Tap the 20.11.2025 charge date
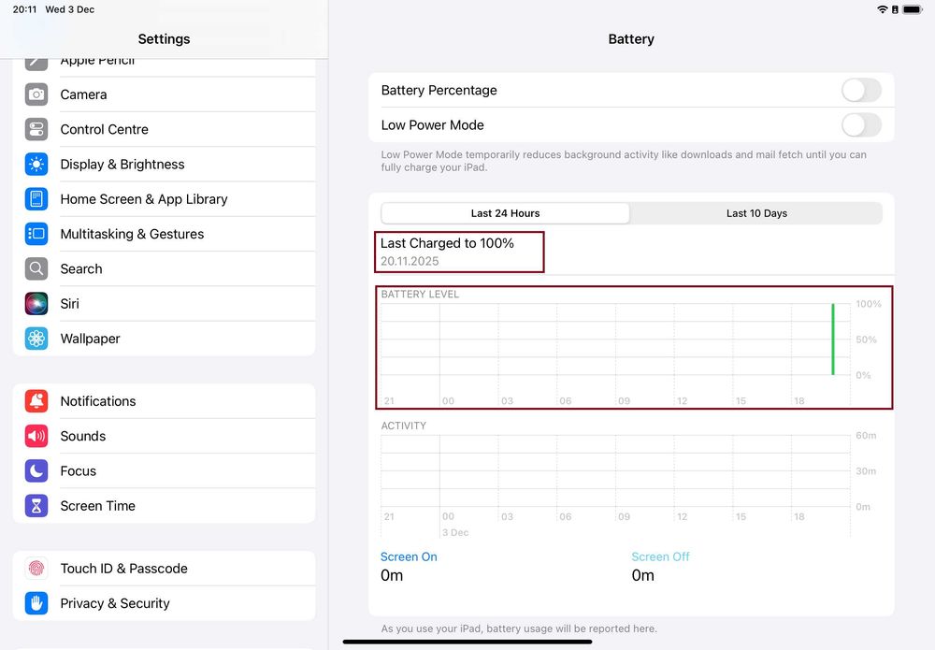The height and width of the screenshot is (650, 935). [410, 261]
